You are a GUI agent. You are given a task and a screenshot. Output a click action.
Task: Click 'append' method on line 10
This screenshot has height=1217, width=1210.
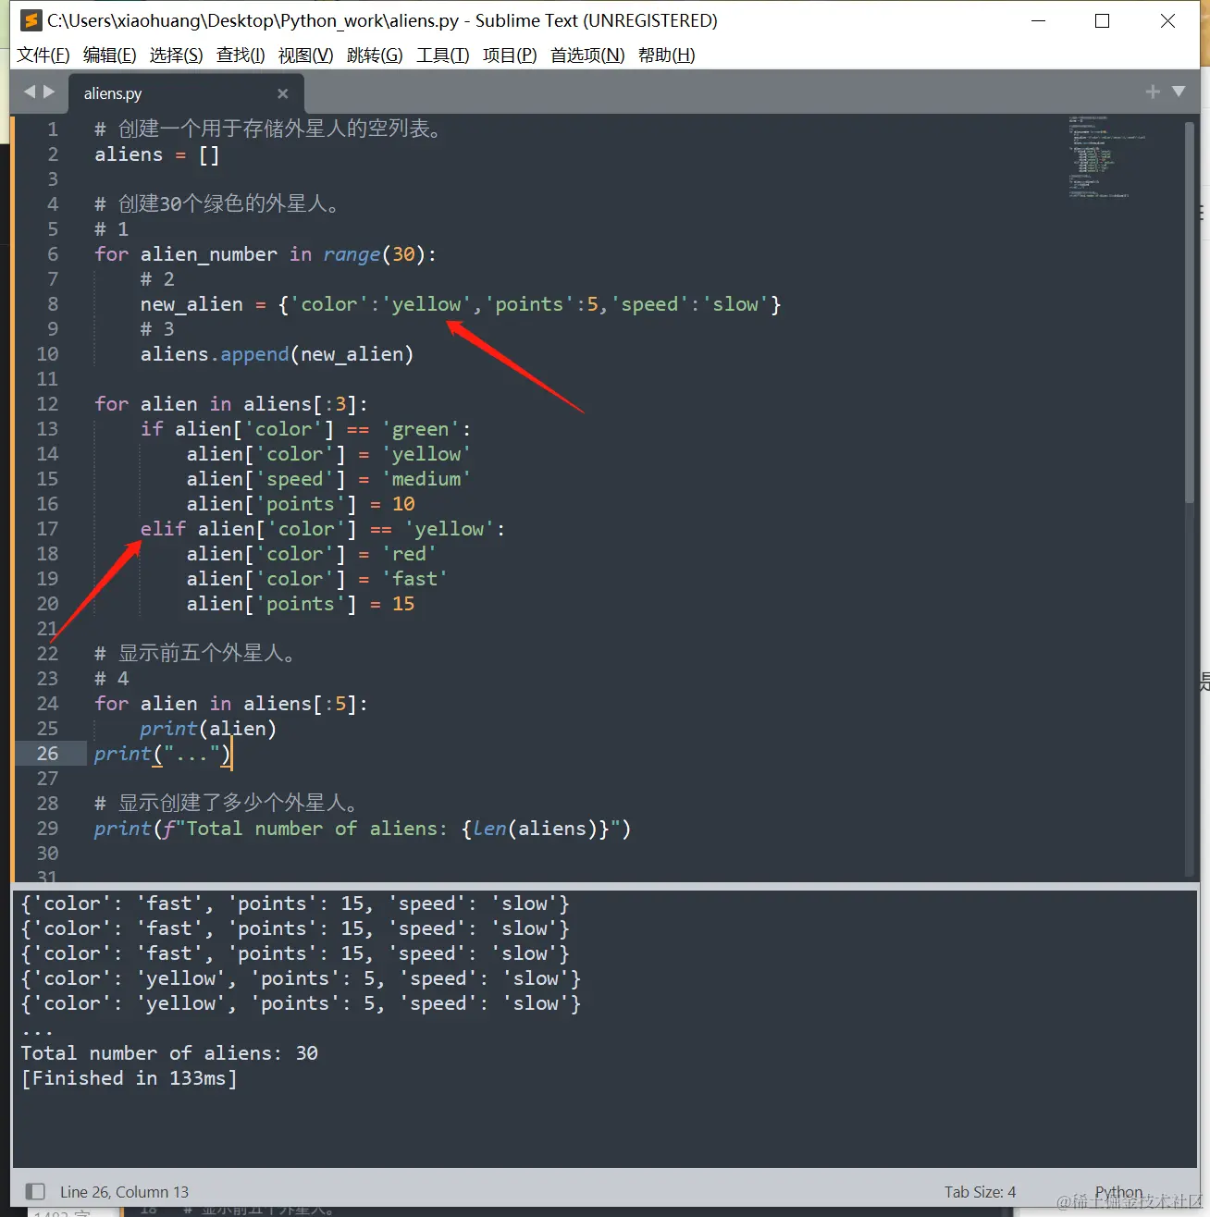coord(254,354)
